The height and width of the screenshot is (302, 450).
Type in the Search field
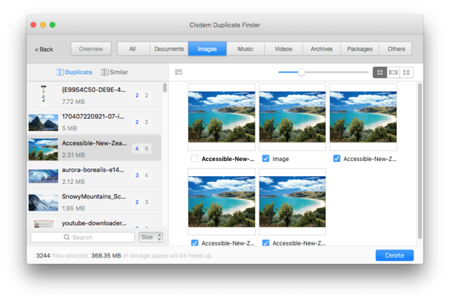point(88,238)
